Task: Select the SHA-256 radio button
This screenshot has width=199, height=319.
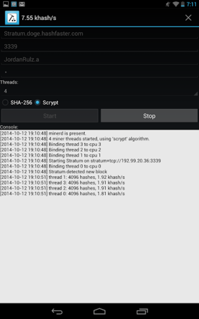Action: (x=5, y=102)
